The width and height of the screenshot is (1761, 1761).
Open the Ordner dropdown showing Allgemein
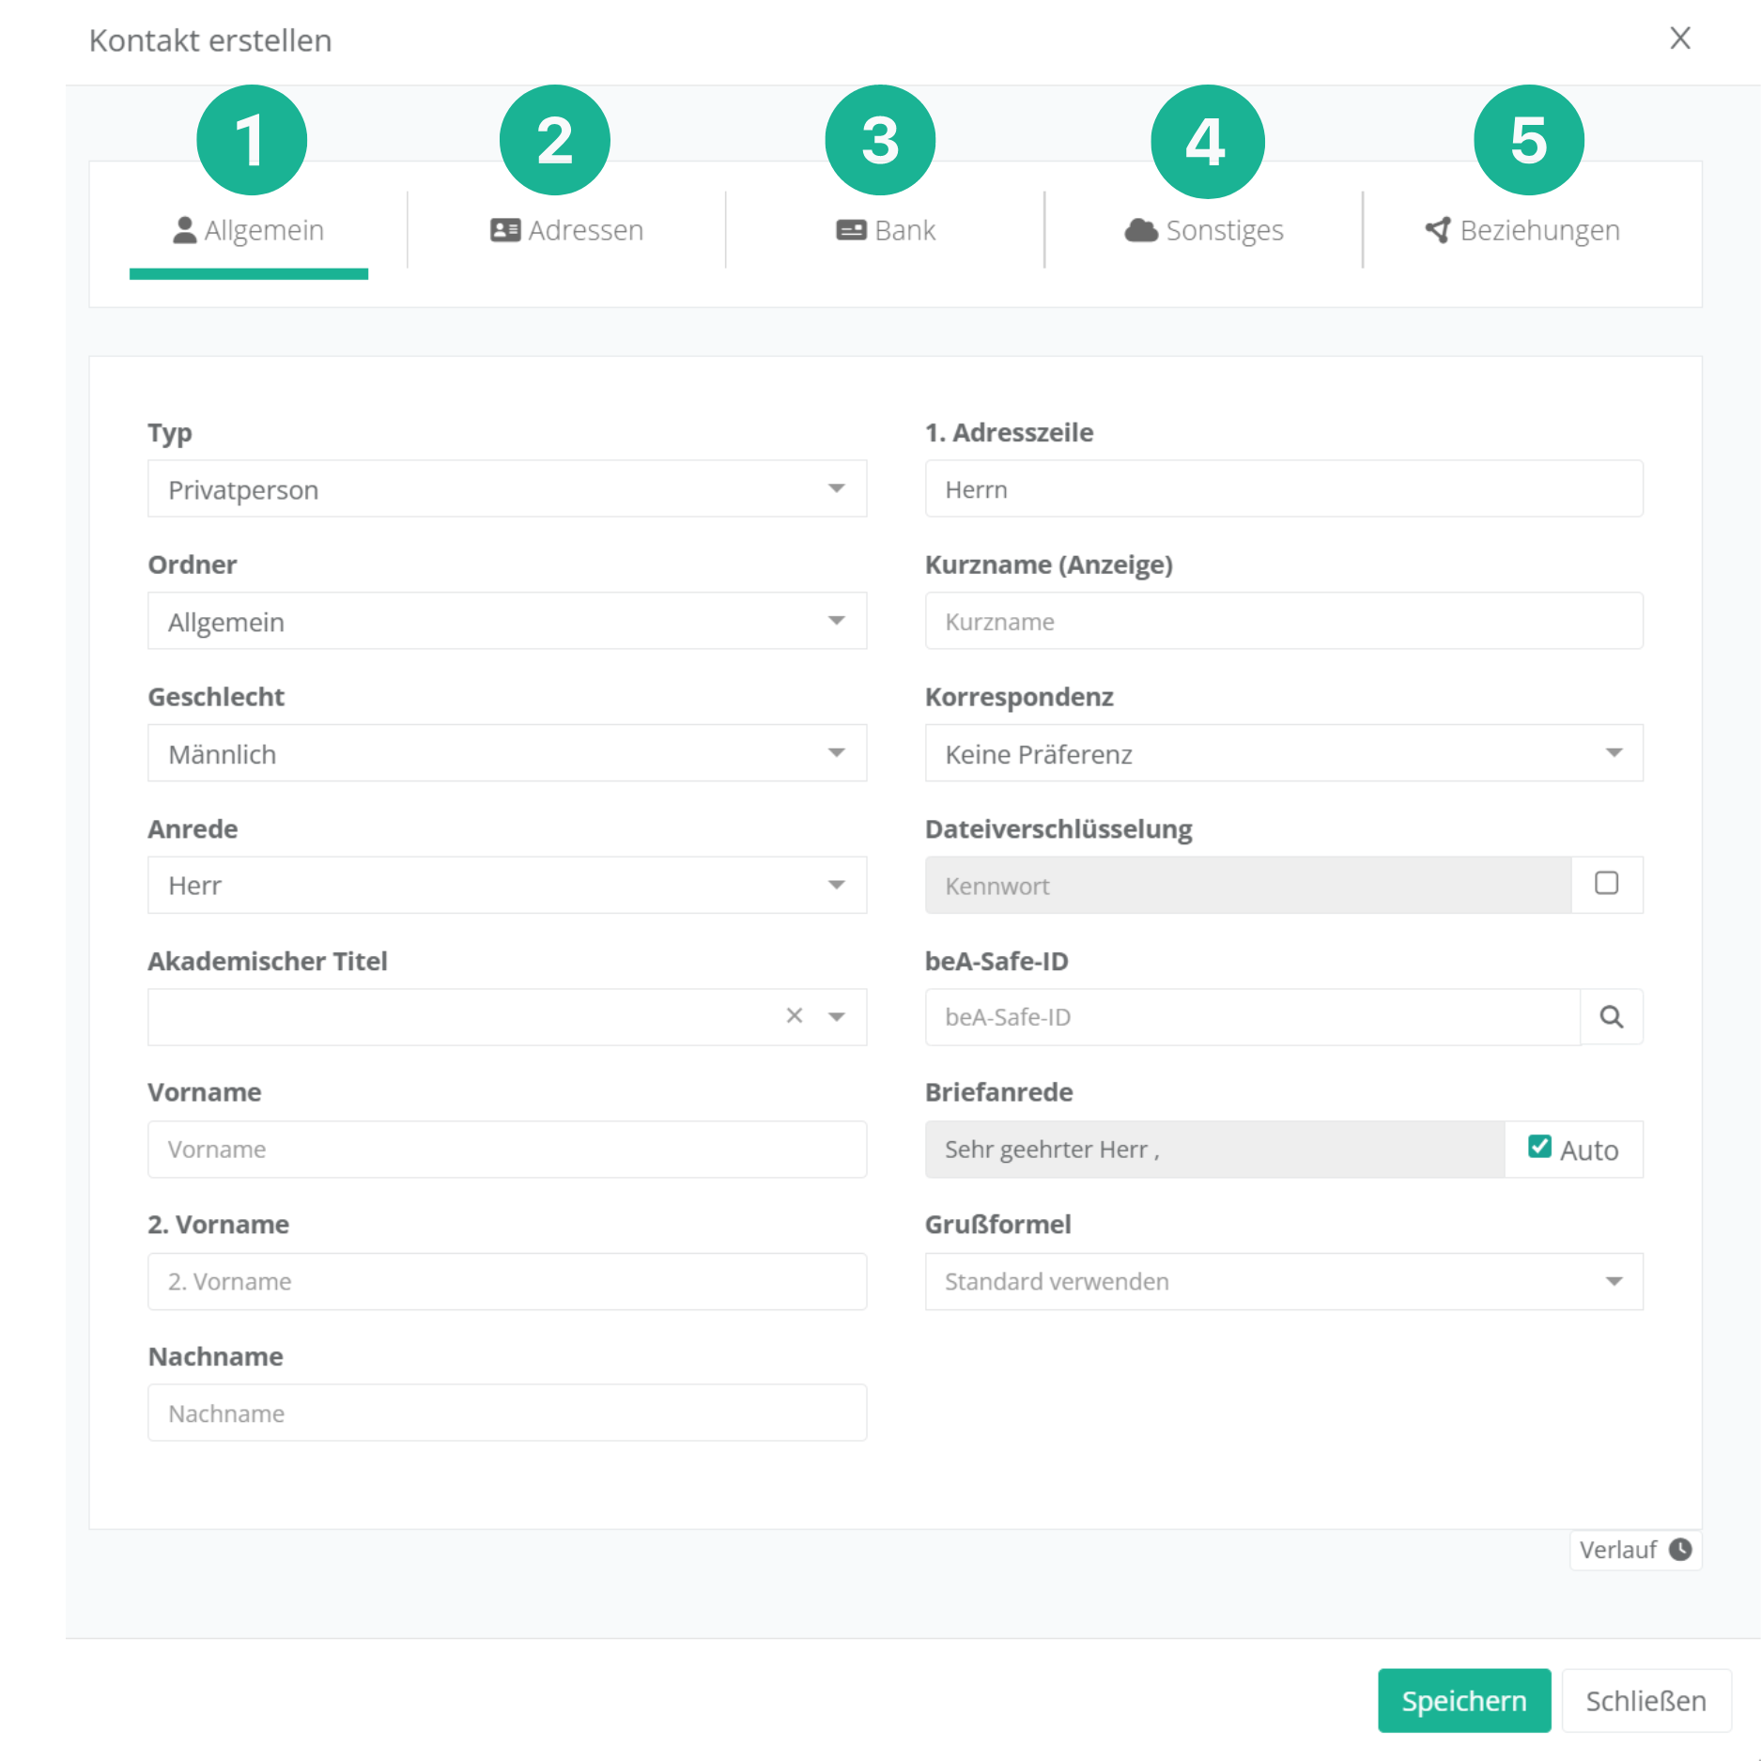[506, 622]
